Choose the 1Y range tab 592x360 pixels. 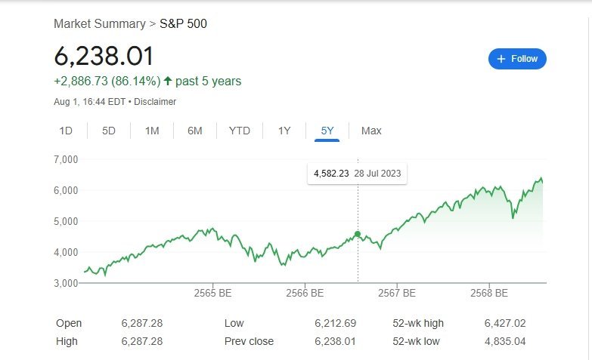(x=284, y=131)
